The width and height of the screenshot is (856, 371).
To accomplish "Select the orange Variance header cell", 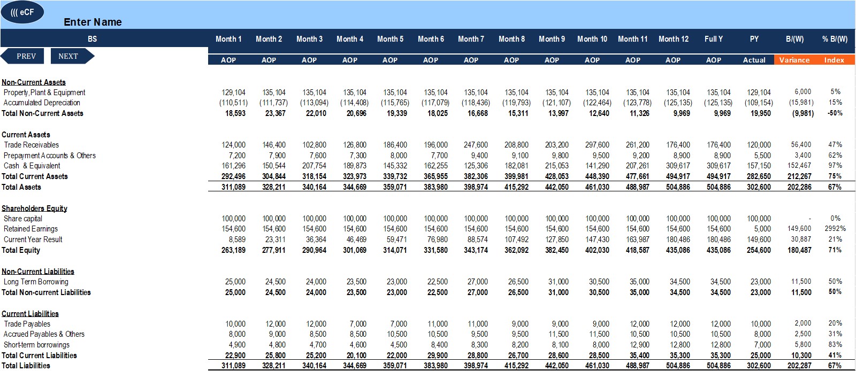I will tap(794, 60).
